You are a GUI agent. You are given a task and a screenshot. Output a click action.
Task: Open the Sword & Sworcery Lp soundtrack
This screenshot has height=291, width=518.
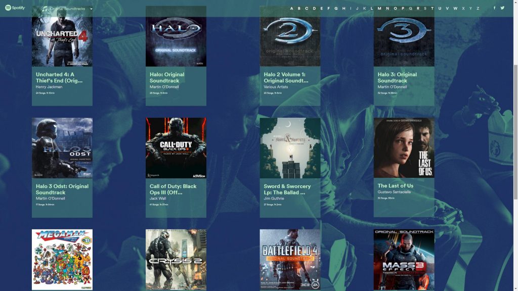click(287, 190)
